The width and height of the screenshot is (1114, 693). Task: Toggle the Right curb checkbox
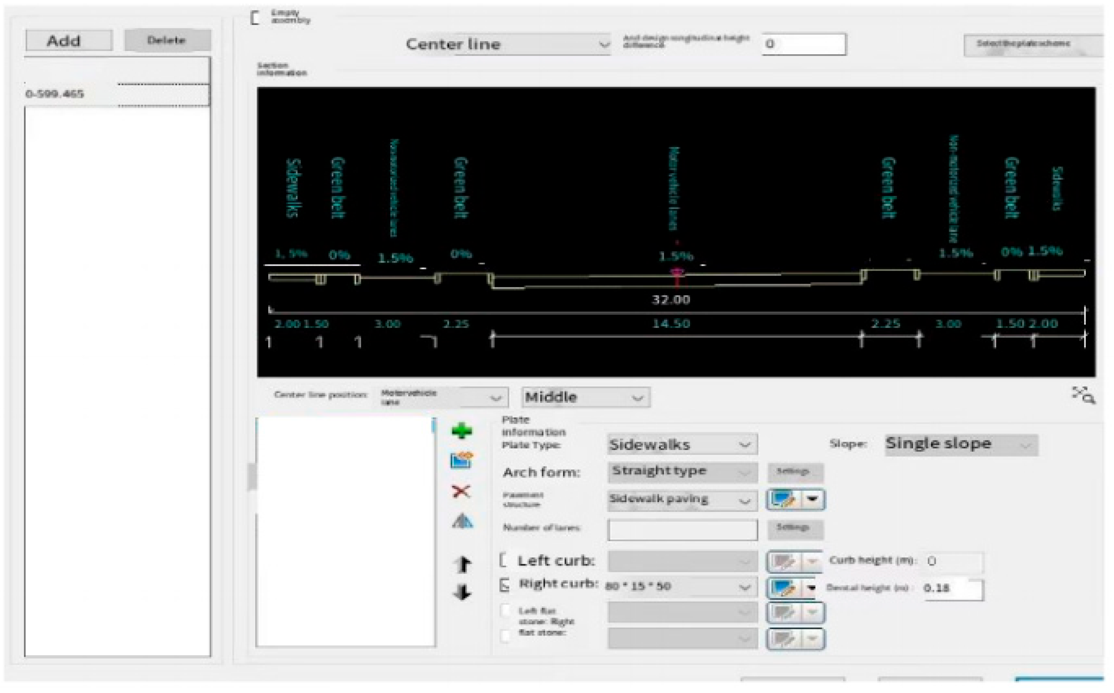tap(505, 585)
